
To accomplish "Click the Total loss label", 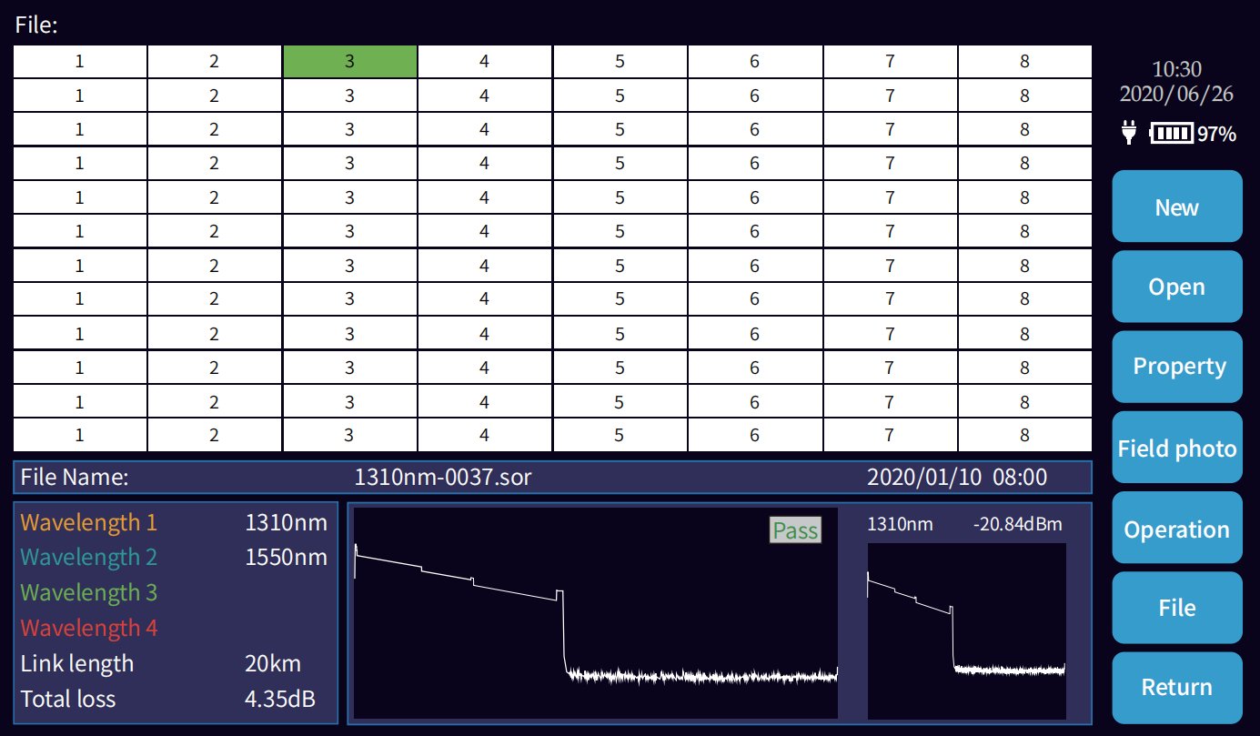I will tap(68, 700).
